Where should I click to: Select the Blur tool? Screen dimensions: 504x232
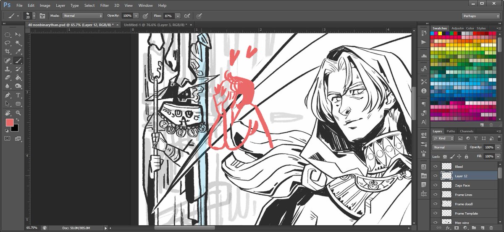(8, 86)
